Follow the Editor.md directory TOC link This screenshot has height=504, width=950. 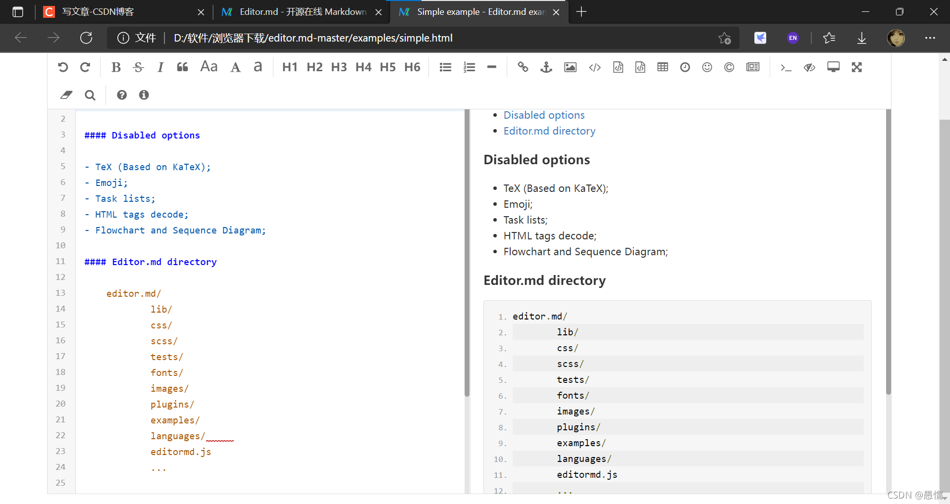click(549, 131)
